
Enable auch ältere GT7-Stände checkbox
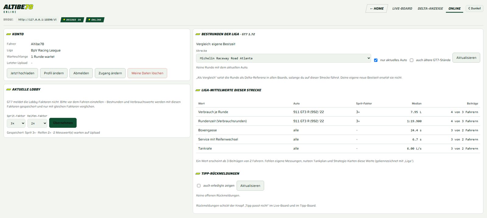click(412, 60)
